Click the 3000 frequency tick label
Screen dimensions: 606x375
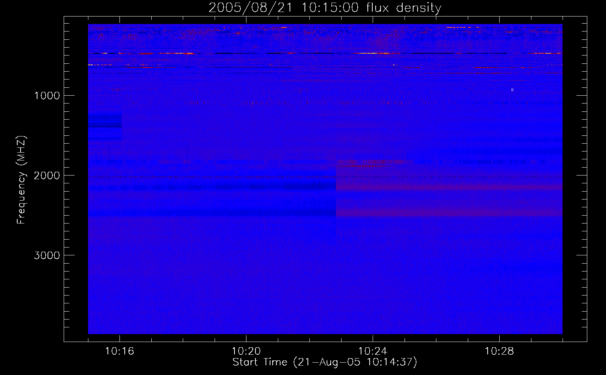coord(47,255)
